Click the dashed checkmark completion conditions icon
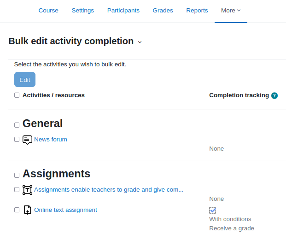 click(212, 211)
